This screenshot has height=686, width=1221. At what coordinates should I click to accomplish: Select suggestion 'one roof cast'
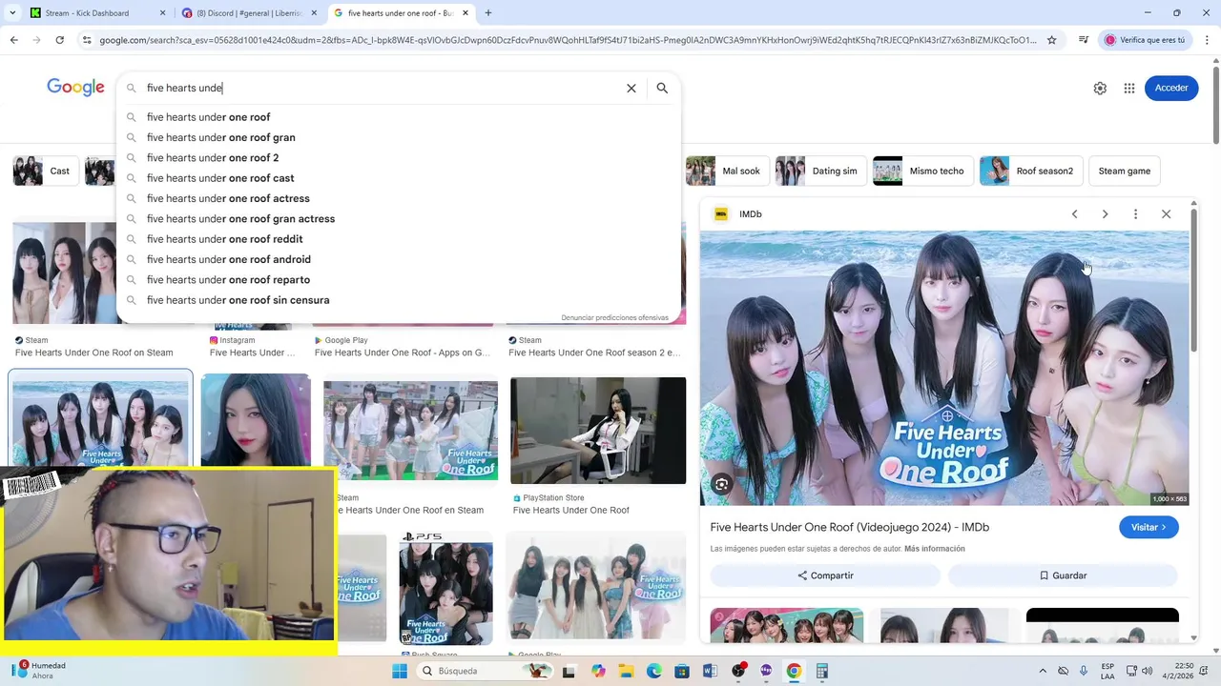399,178
